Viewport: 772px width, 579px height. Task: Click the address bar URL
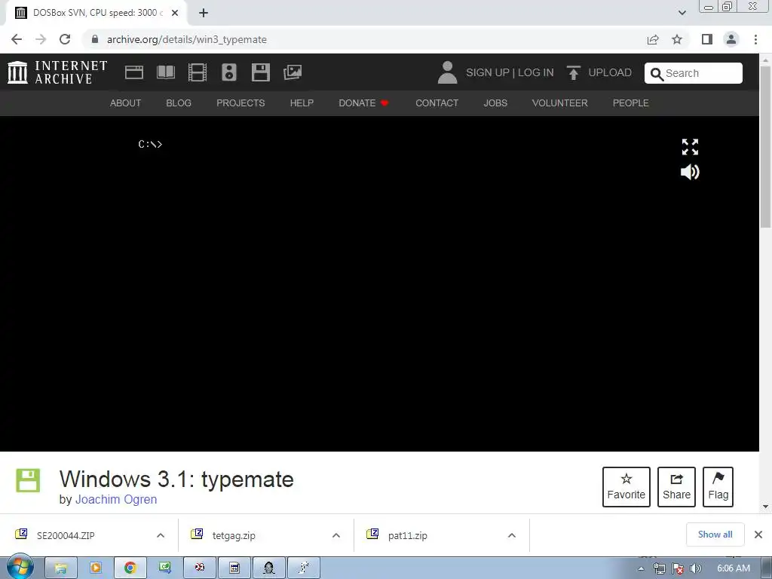pos(187,39)
